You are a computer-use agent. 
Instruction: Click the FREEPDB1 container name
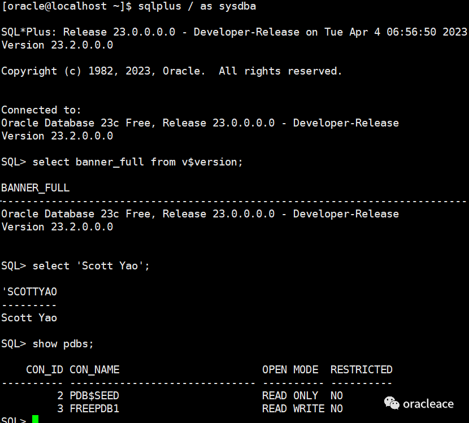point(94,409)
